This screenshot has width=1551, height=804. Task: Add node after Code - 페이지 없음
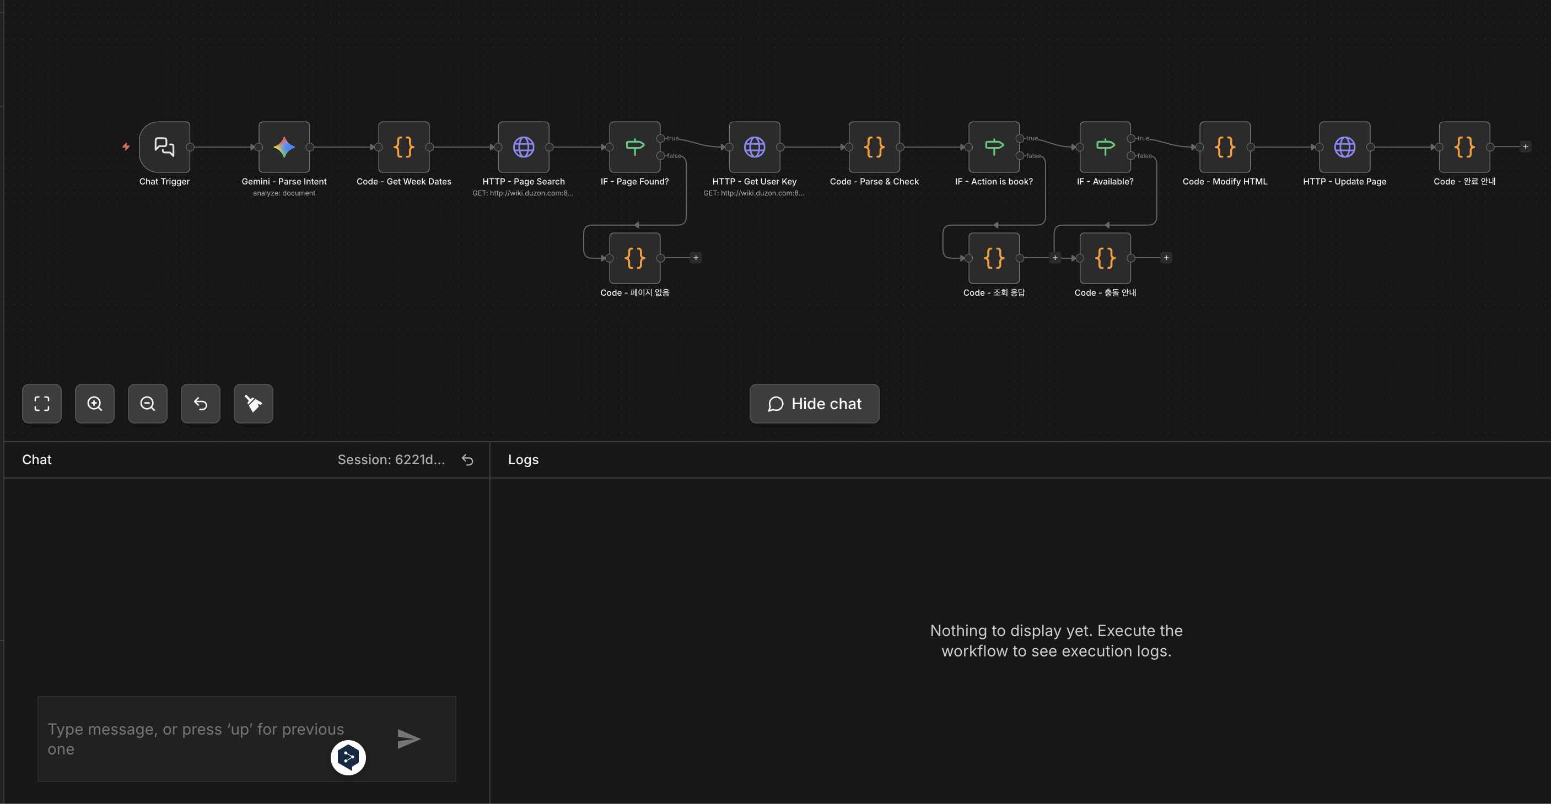coord(696,258)
